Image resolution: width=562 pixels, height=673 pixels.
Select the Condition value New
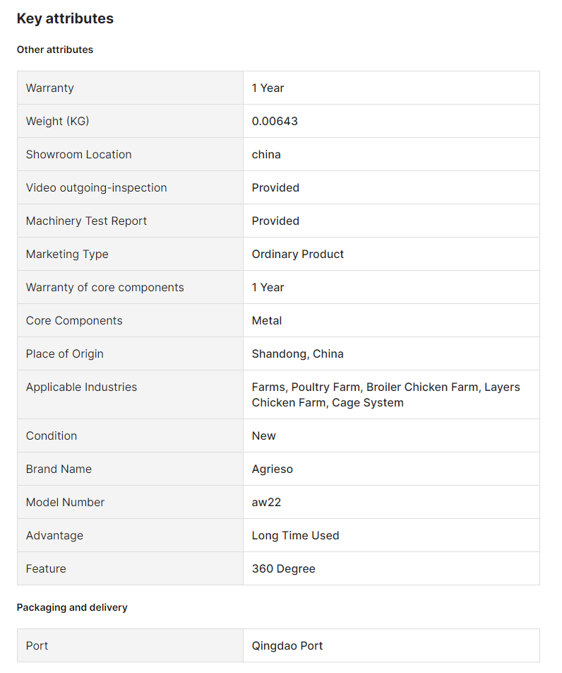pyautogui.click(x=263, y=436)
